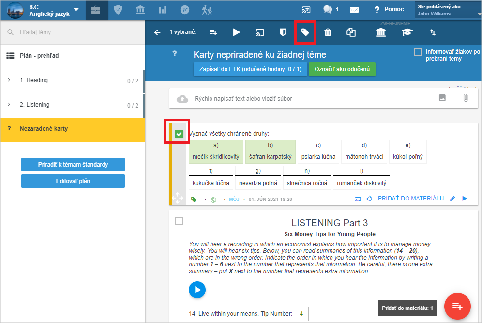Publish to library building icon

tap(381, 32)
